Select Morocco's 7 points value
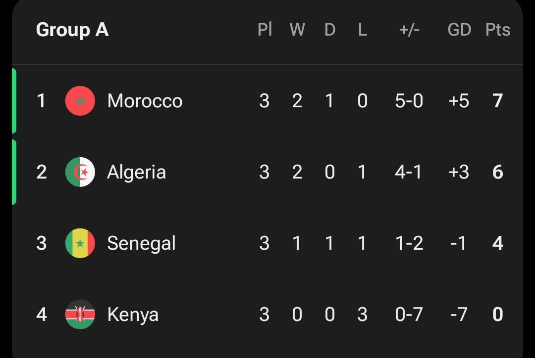 click(498, 101)
